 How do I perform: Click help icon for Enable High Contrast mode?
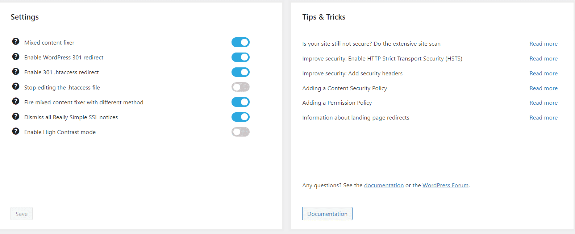click(x=16, y=131)
